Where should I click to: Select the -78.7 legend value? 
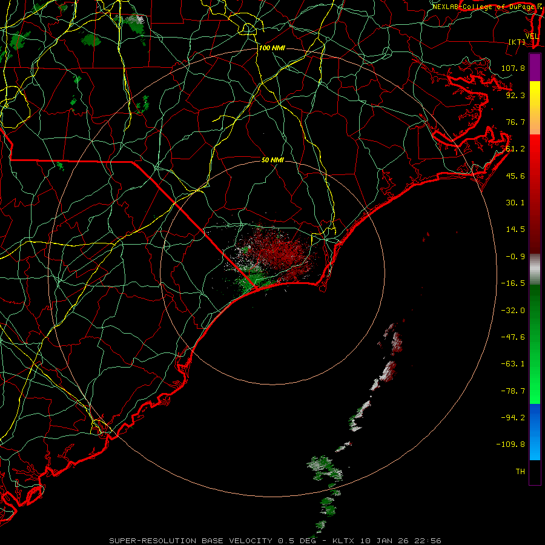(513, 391)
